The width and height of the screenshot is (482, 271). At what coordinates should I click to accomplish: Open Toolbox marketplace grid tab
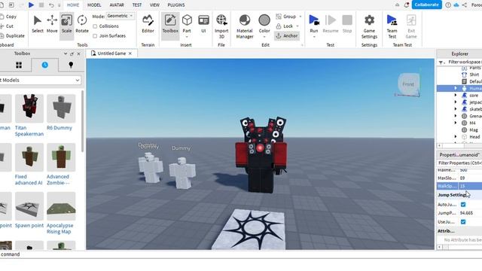click(x=19, y=65)
